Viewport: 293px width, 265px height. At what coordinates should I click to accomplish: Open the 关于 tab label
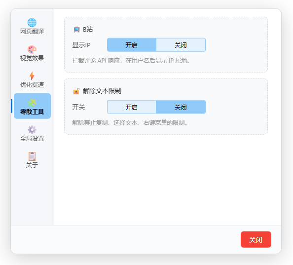[x=32, y=165]
